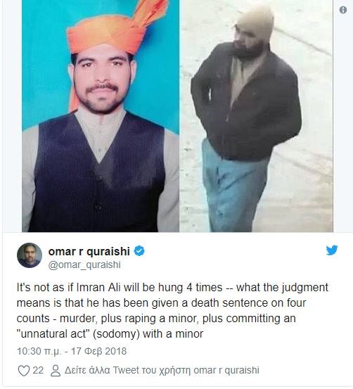Viewport: 353px width, 389px height.
Task: Click Δείτε άλλα Tweet του χρήστη link
Action: pos(162,371)
